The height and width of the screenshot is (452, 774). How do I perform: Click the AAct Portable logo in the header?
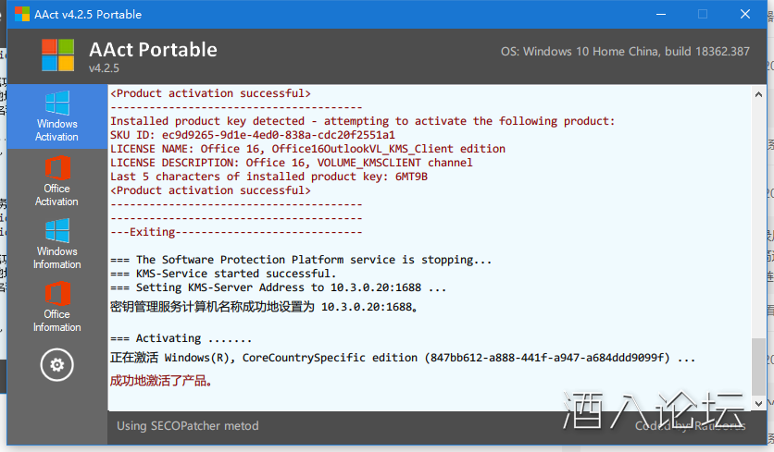(57, 55)
